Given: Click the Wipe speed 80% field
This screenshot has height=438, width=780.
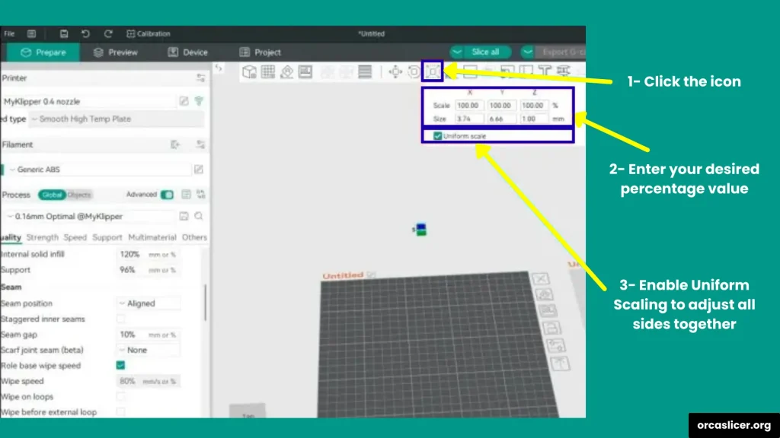Looking at the screenshot, I should pyautogui.click(x=148, y=382).
